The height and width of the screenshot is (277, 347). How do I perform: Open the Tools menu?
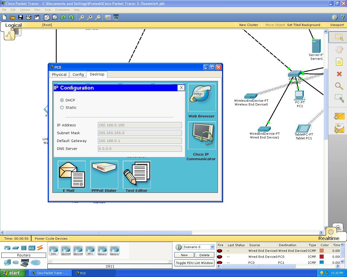click(x=48, y=10)
